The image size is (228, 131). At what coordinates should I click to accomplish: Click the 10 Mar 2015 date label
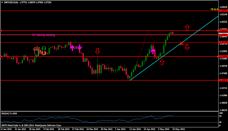(92, 129)
